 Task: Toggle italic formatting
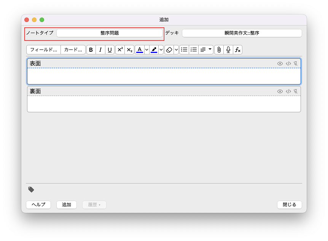100,50
